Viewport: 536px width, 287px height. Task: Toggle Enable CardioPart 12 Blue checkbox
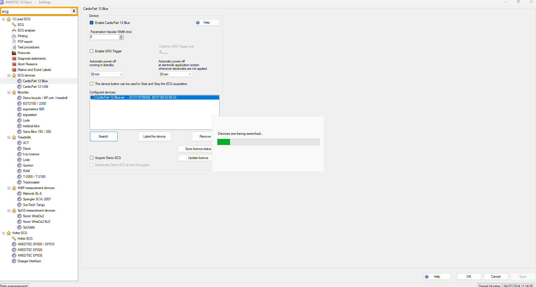(x=92, y=23)
